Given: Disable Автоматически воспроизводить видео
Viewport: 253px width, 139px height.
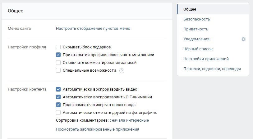Looking at the screenshot, I should (x=58, y=89).
